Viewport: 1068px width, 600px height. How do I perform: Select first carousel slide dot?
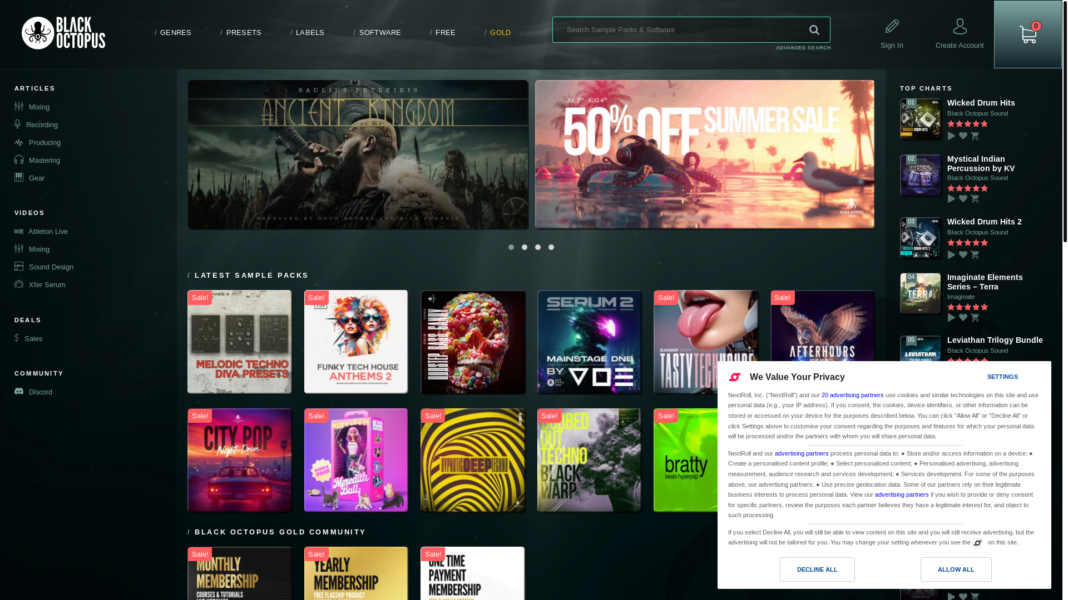(511, 247)
